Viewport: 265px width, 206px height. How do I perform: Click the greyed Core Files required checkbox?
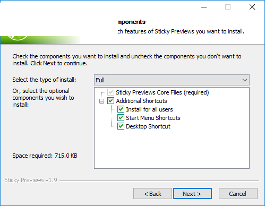coord(110,92)
